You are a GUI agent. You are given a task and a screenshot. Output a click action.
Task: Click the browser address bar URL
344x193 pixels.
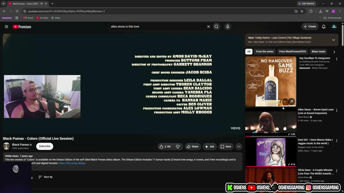[x=66, y=11]
